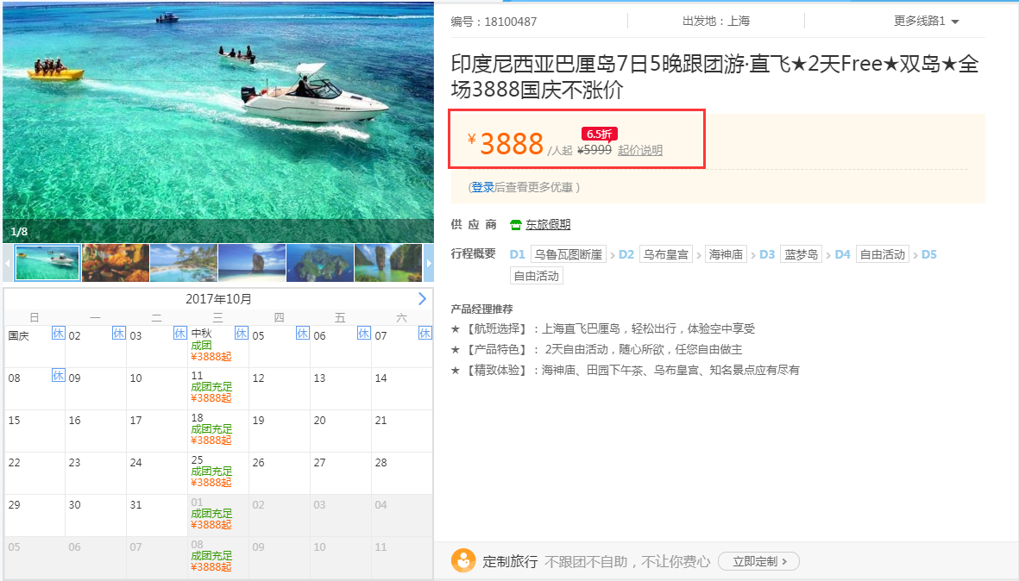Screen dimensions: 1019x581
Task: Open the 登录 link
Action: (482, 187)
